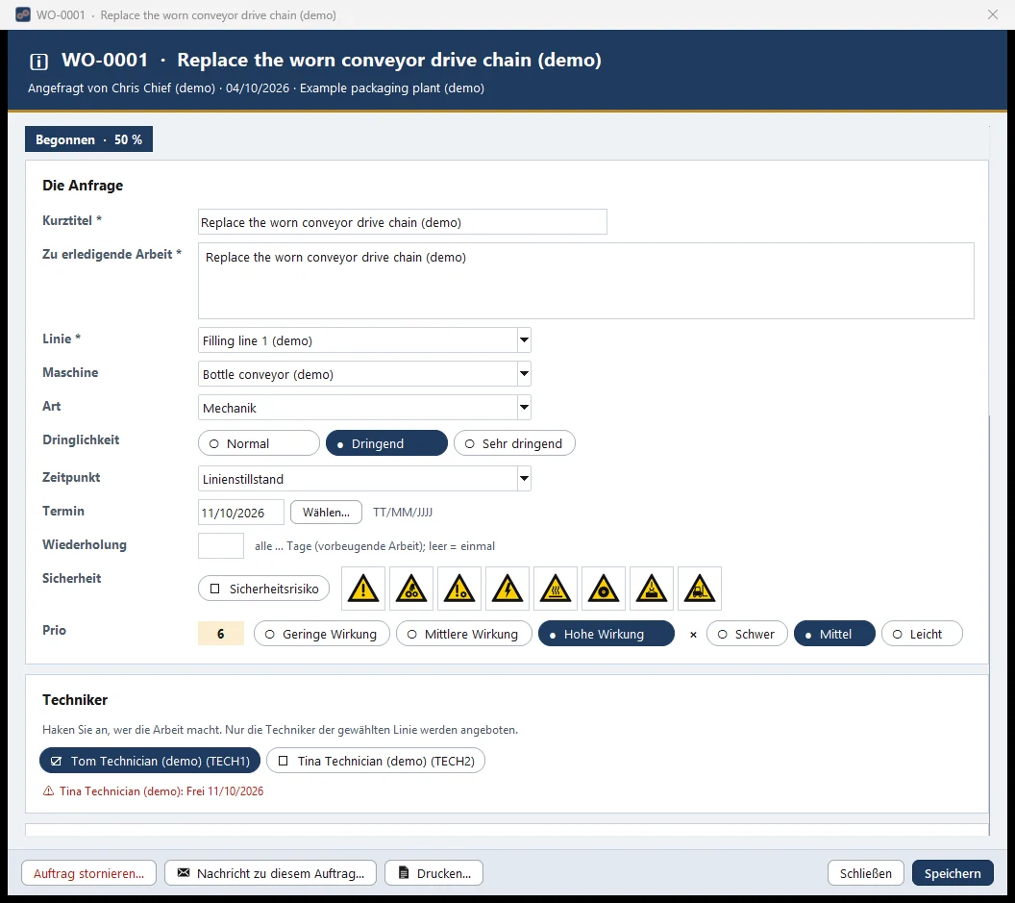Image resolution: width=1015 pixels, height=903 pixels.
Task: Click Auftrag stornieren...
Action: click(x=88, y=873)
